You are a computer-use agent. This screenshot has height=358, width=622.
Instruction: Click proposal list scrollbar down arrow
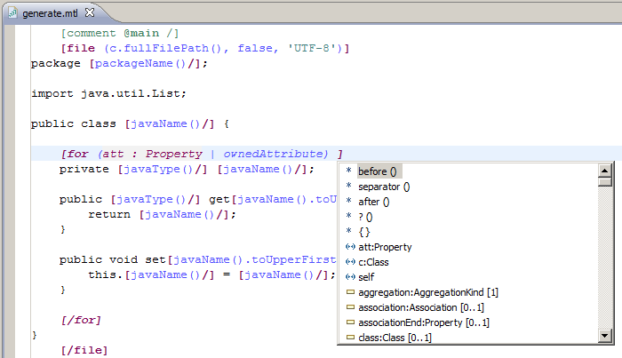coord(604,336)
